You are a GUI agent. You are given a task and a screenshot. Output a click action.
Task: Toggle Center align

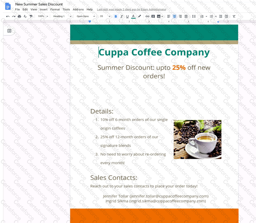click(x=175, y=16)
